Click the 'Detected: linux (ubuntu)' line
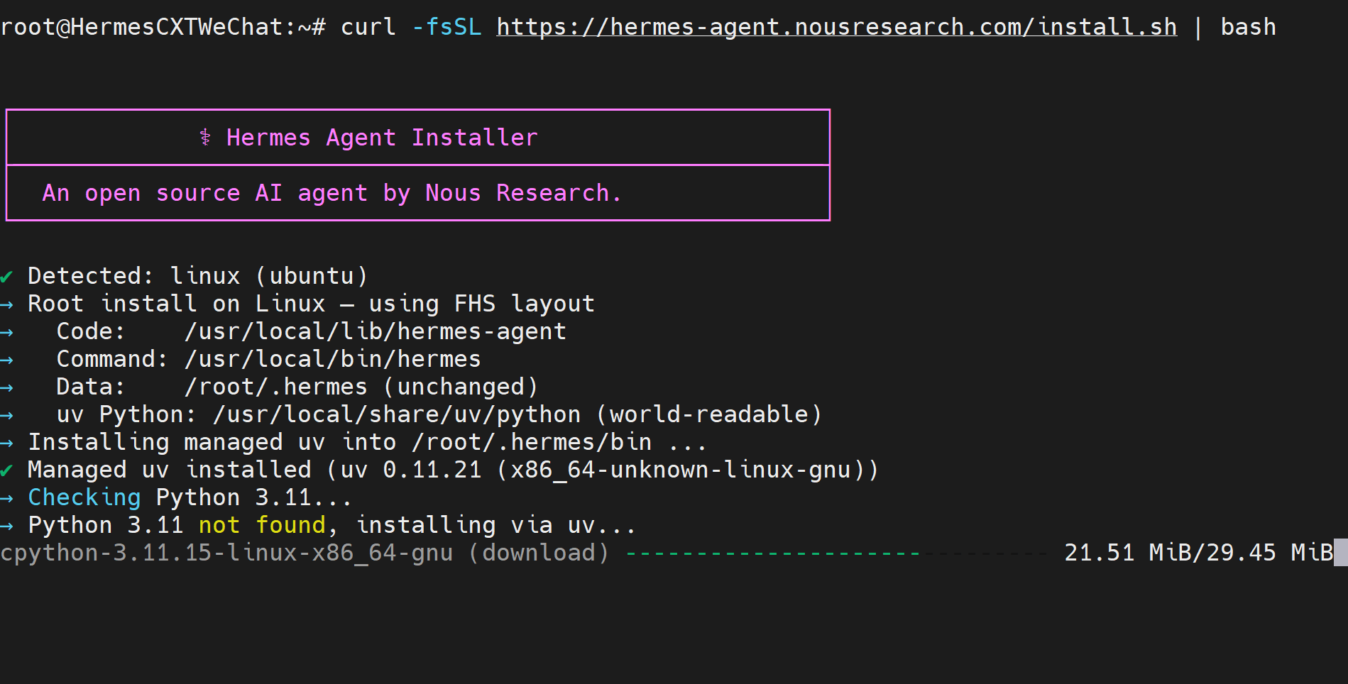Screen dimensions: 1348x684 pos(197,275)
